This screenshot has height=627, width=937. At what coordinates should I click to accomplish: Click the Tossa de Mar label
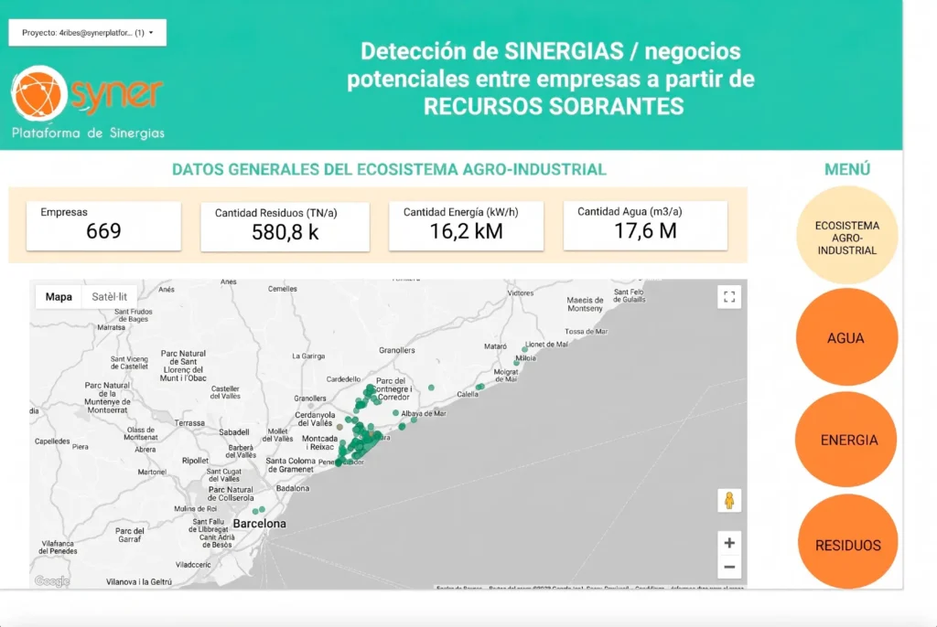587,332
